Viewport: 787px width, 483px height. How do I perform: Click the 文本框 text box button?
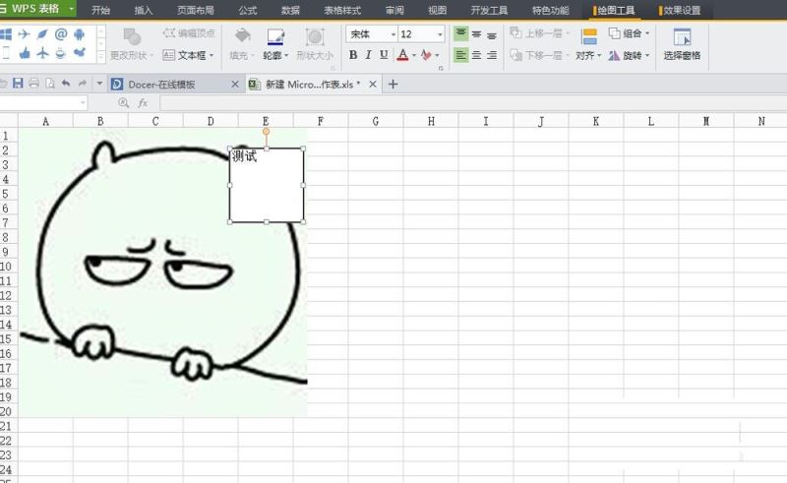pos(188,55)
